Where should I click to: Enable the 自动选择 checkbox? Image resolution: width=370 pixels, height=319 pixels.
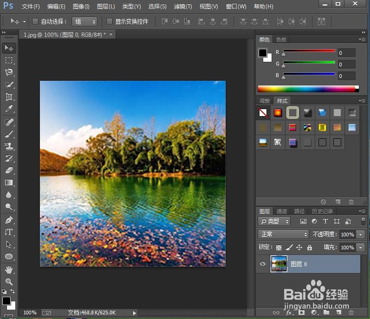(35, 21)
